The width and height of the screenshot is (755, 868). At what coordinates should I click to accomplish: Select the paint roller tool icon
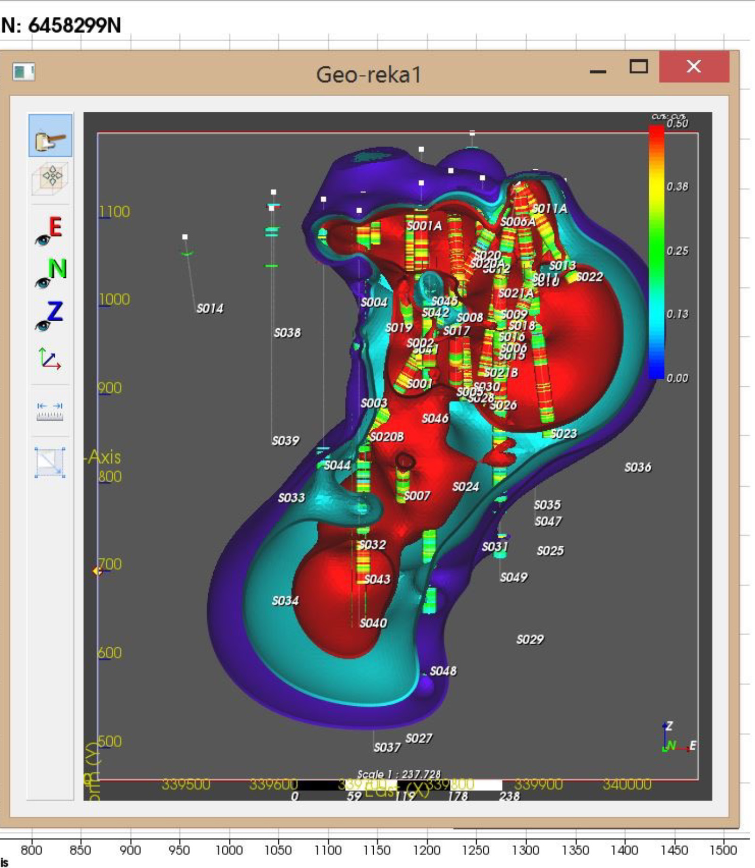[50, 135]
